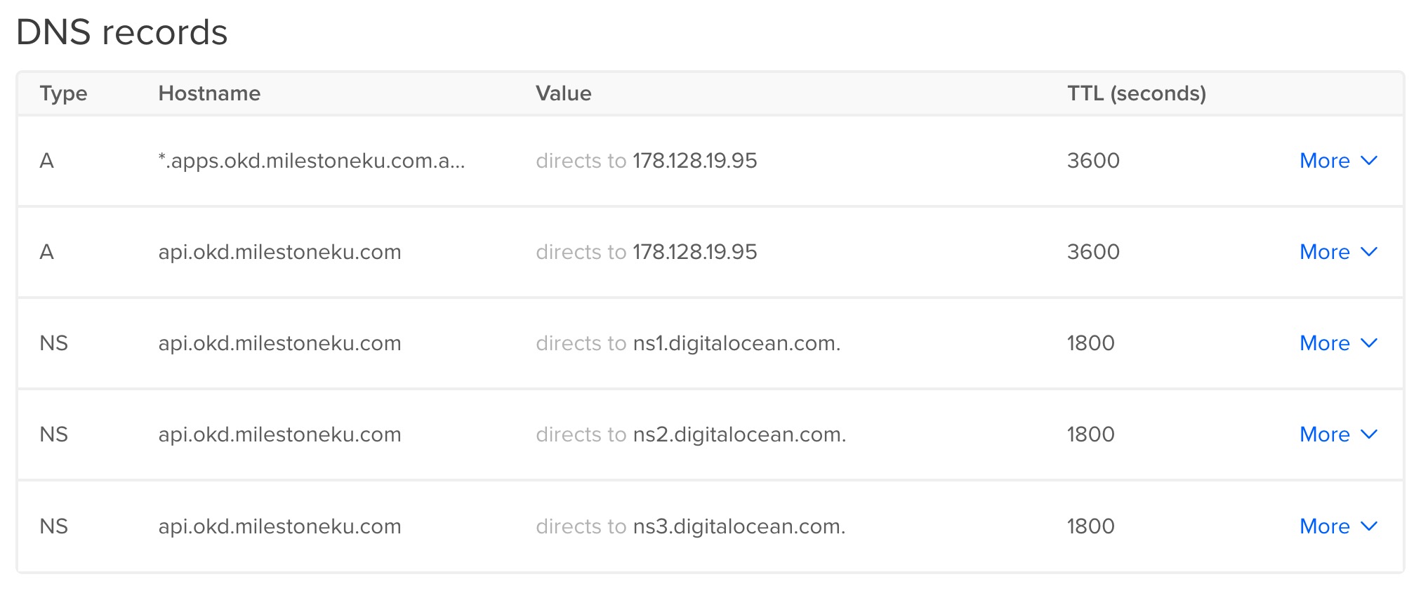This screenshot has width=1428, height=605.
Task: Open More menu for api.okd A record
Action: point(1339,252)
